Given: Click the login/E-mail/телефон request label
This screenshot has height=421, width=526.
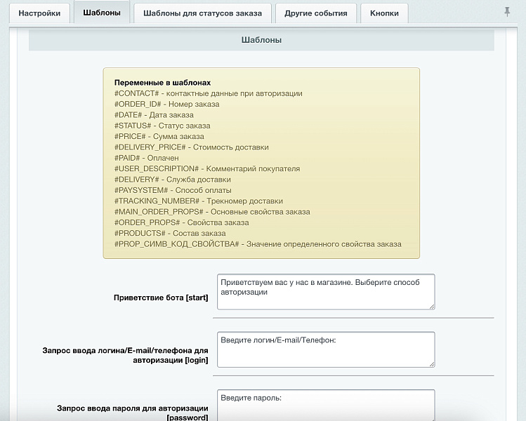Looking at the screenshot, I should coord(126,354).
